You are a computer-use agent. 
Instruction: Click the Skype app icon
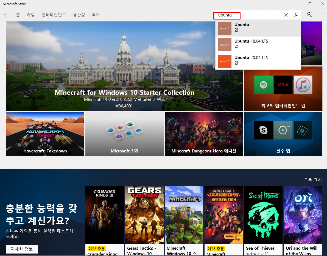pos(263,130)
